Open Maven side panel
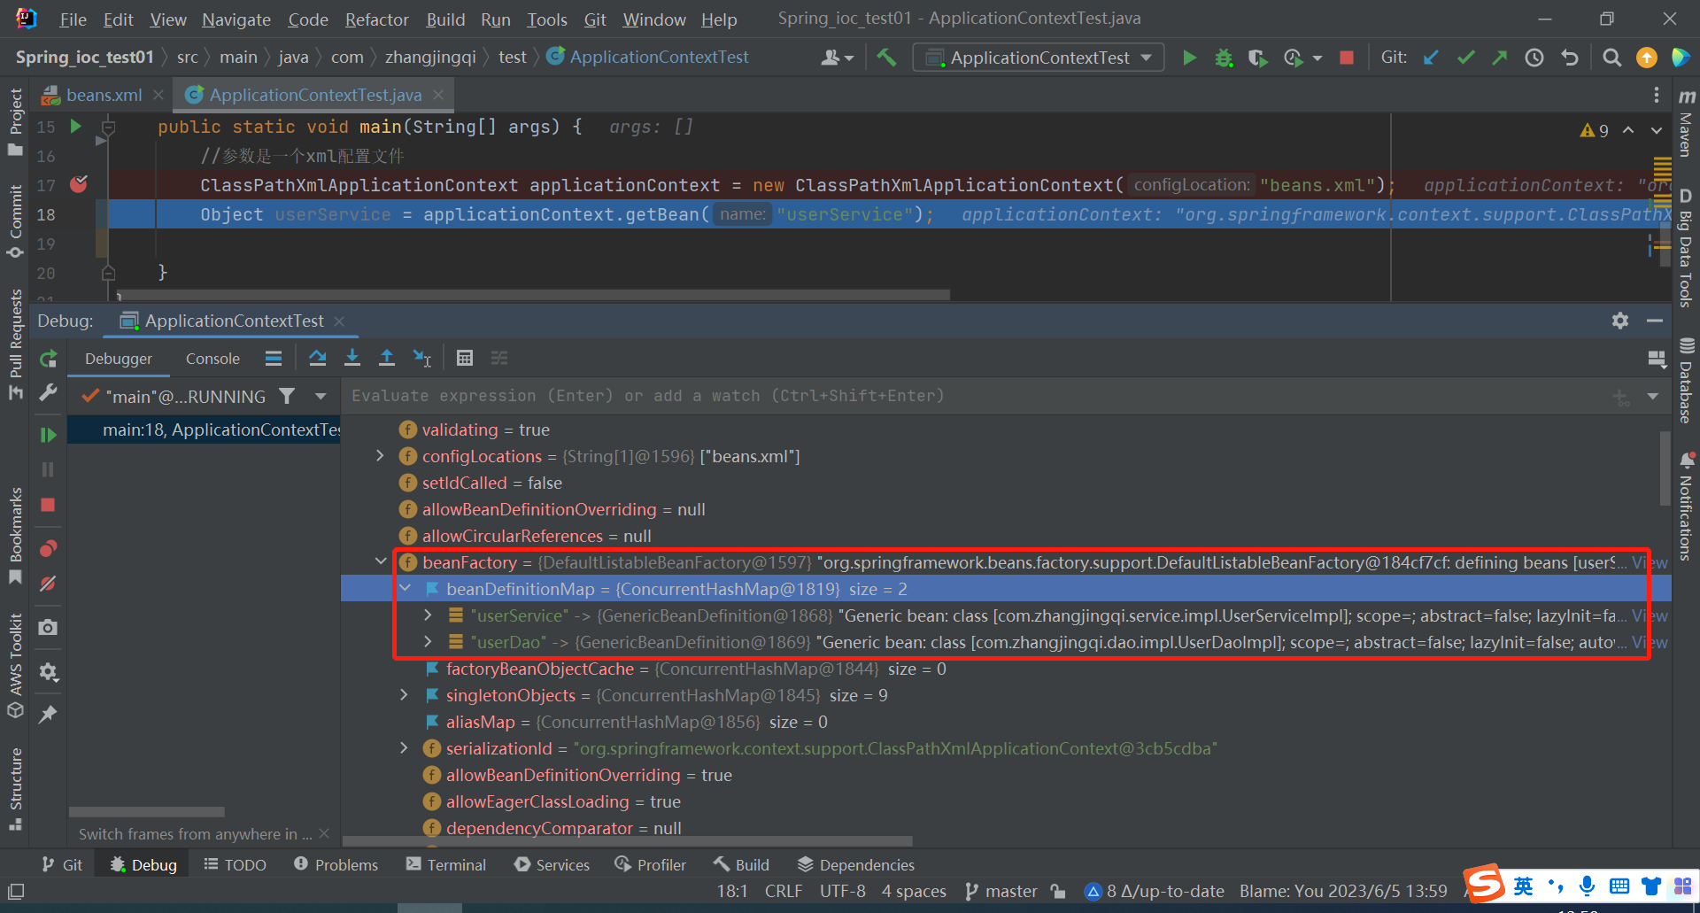Viewport: 1700px width, 913px height. point(1686,122)
